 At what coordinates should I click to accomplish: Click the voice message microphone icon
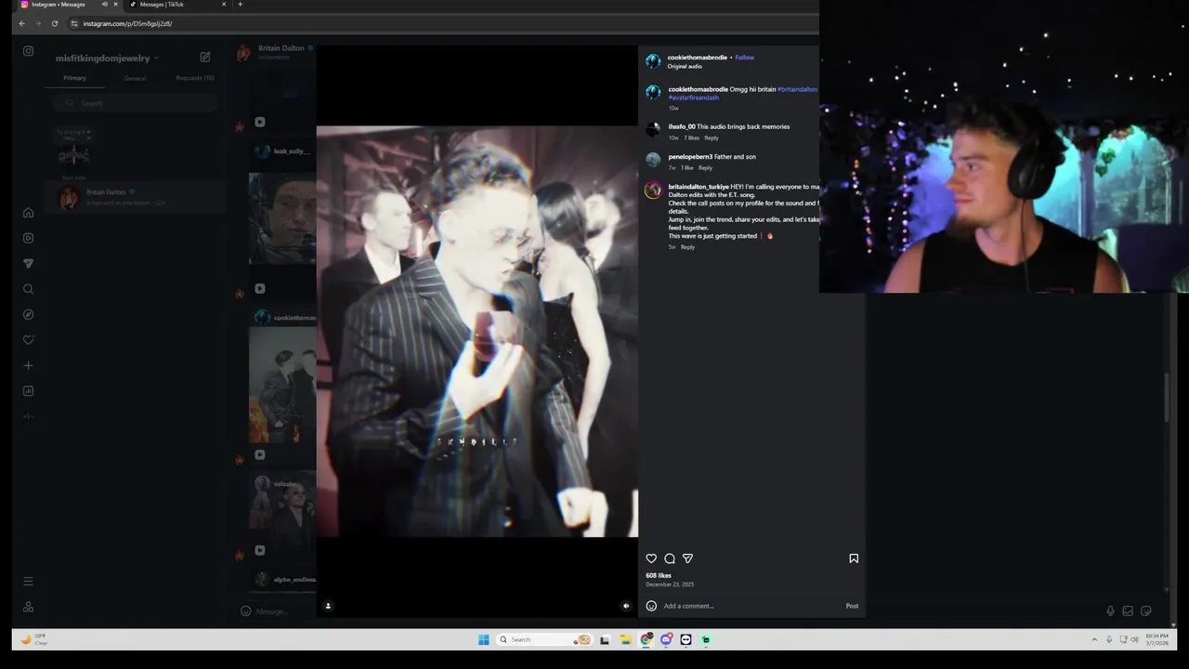pyautogui.click(x=1110, y=610)
